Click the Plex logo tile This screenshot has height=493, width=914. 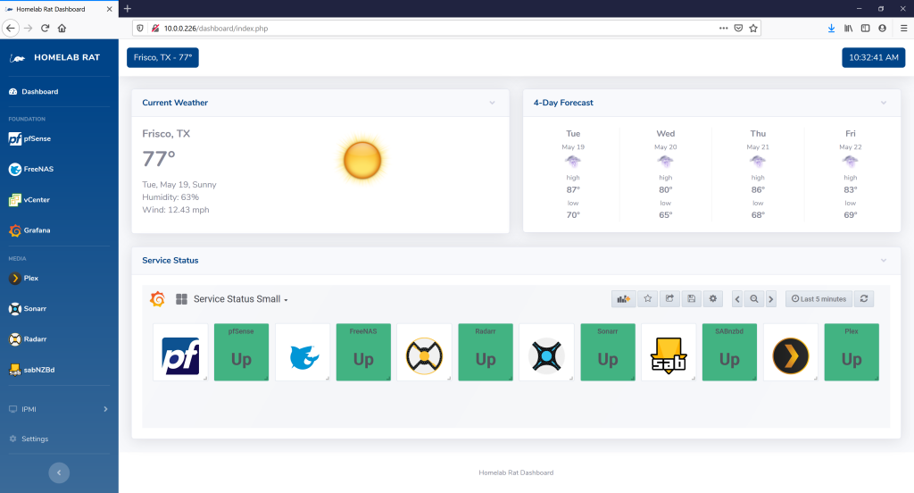[791, 353]
